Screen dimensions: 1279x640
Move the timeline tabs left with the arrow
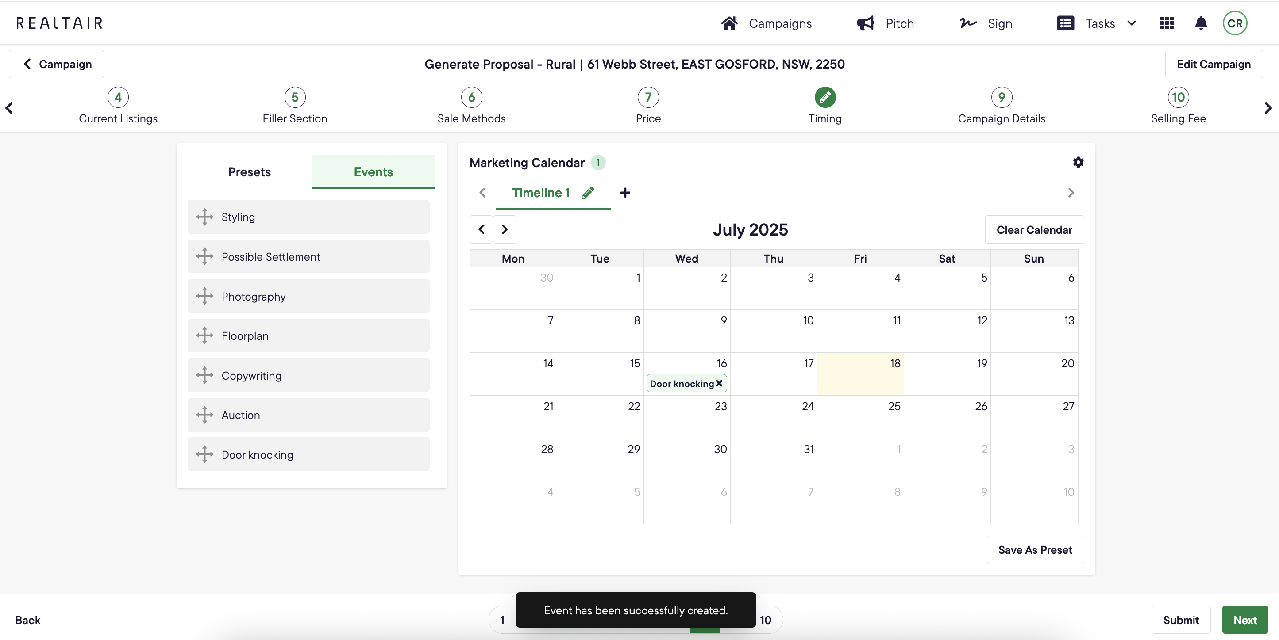[x=482, y=193]
